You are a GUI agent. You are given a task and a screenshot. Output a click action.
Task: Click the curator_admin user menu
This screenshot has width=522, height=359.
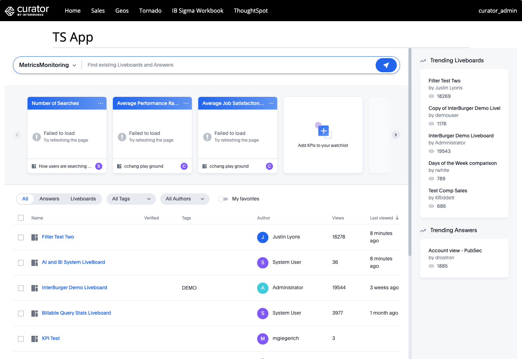498,11
